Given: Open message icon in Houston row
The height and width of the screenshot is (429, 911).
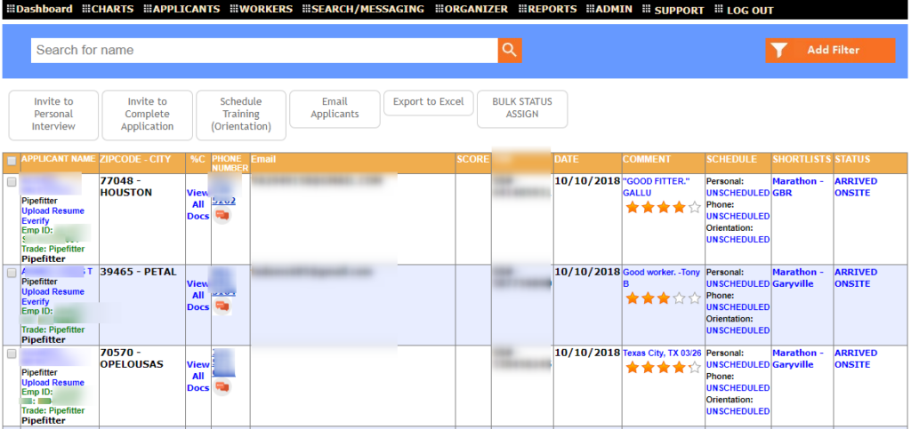Looking at the screenshot, I should 222,216.
